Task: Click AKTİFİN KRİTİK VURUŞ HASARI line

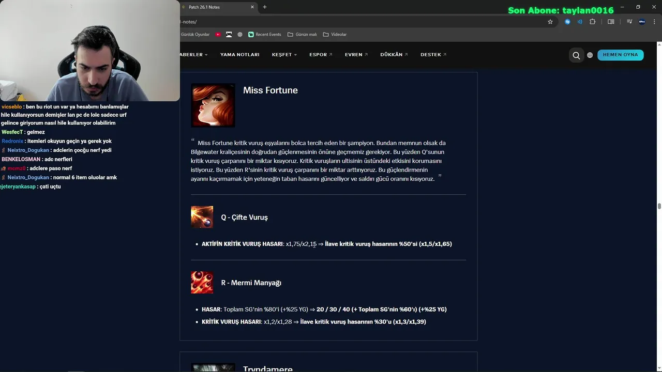Action: point(327,244)
